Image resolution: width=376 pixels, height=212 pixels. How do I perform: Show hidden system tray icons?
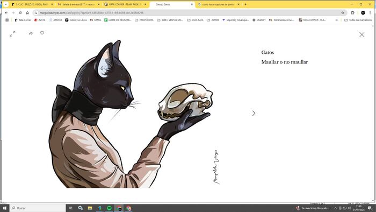[335, 208]
